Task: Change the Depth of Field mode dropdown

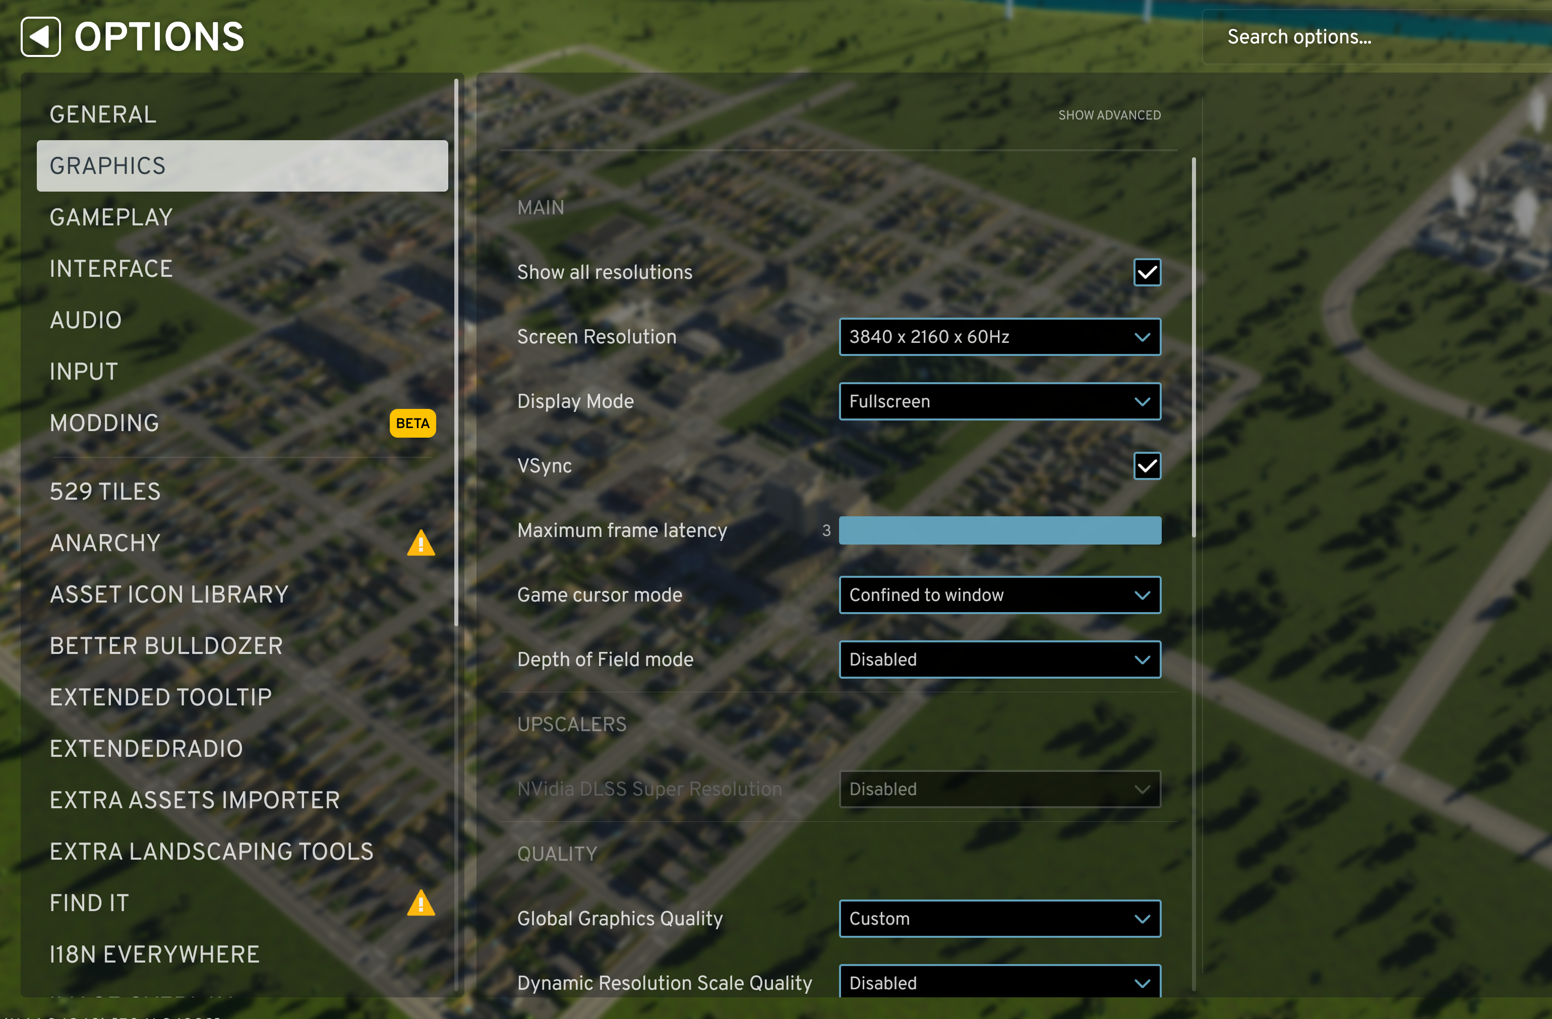Action: pyautogui.click(x=1000, y=660)
